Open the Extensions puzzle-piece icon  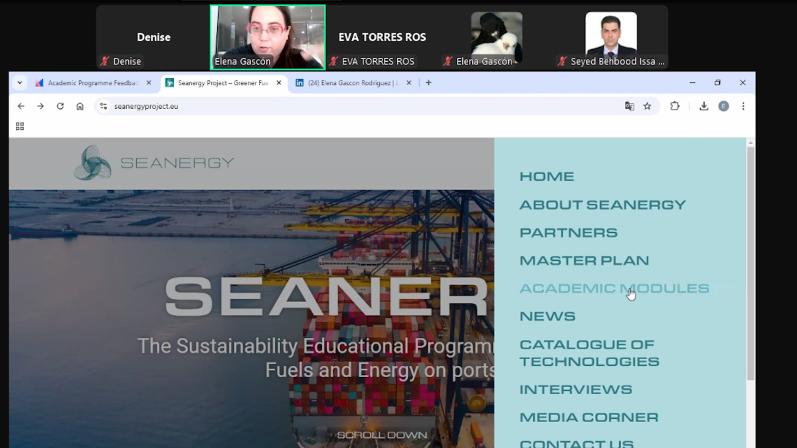click(x=673, y=106)
